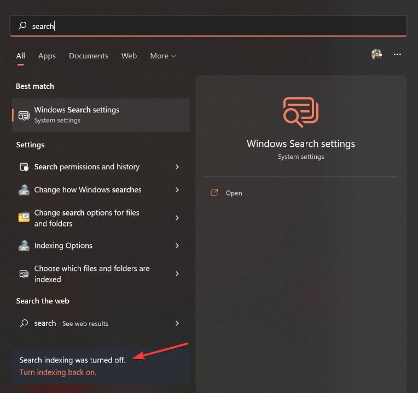This screenshot has height=393, width=418.
Task: Click the Search permissions shield icon
Action: coord(24,167)
